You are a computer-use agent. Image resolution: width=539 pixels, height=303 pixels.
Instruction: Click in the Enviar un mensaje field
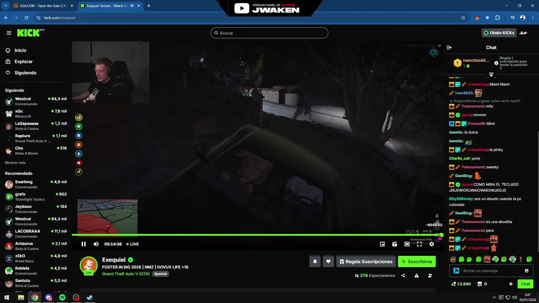click(492, 271)
